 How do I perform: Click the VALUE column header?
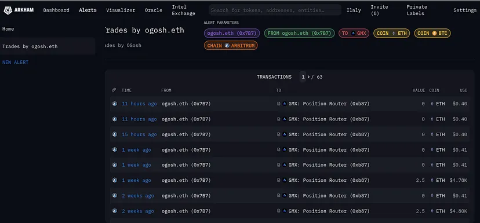[x=419, y=90]
